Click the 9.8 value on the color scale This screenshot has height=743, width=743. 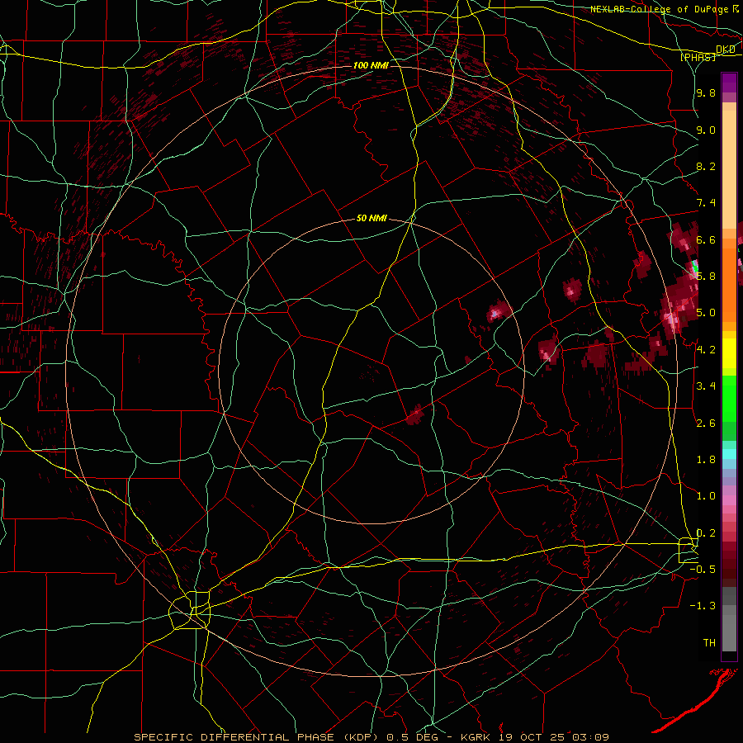pyautogui.click(x=706, y=92)
